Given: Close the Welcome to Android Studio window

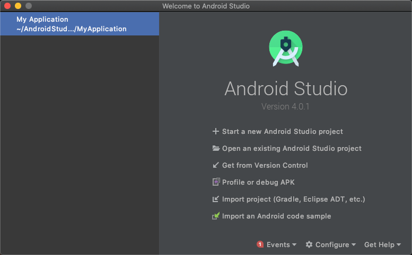Looking at the screenshot, I should point(7,6).
